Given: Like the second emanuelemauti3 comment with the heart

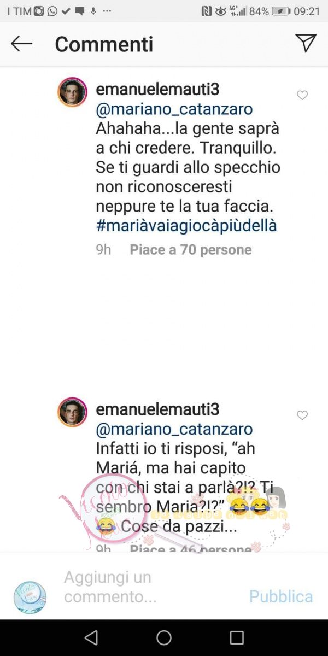Looking at the screenshot, I should 302,415.
